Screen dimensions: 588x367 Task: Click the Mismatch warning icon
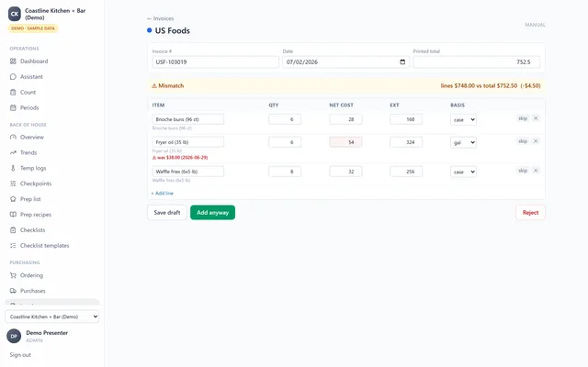[154, 85]
